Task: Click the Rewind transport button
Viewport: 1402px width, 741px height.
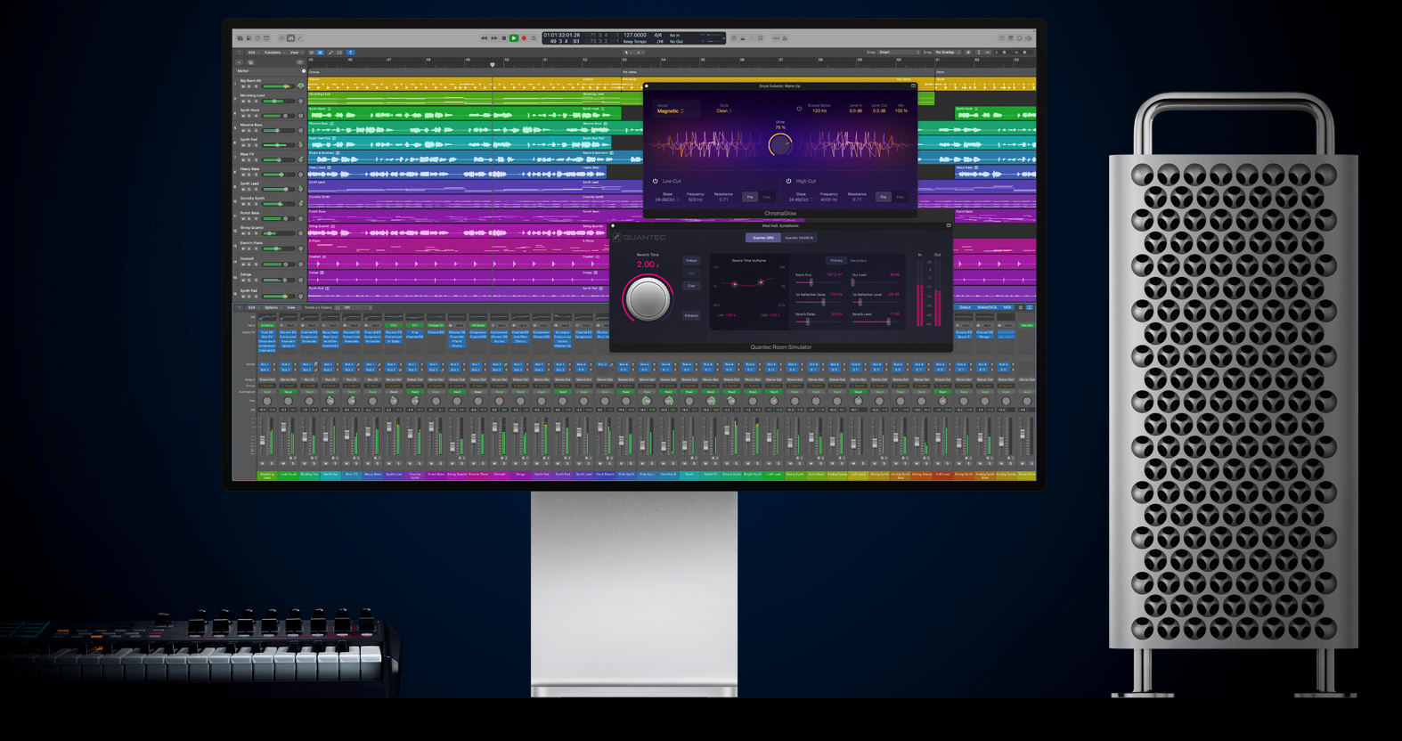Action: click(x=484, y=38)
